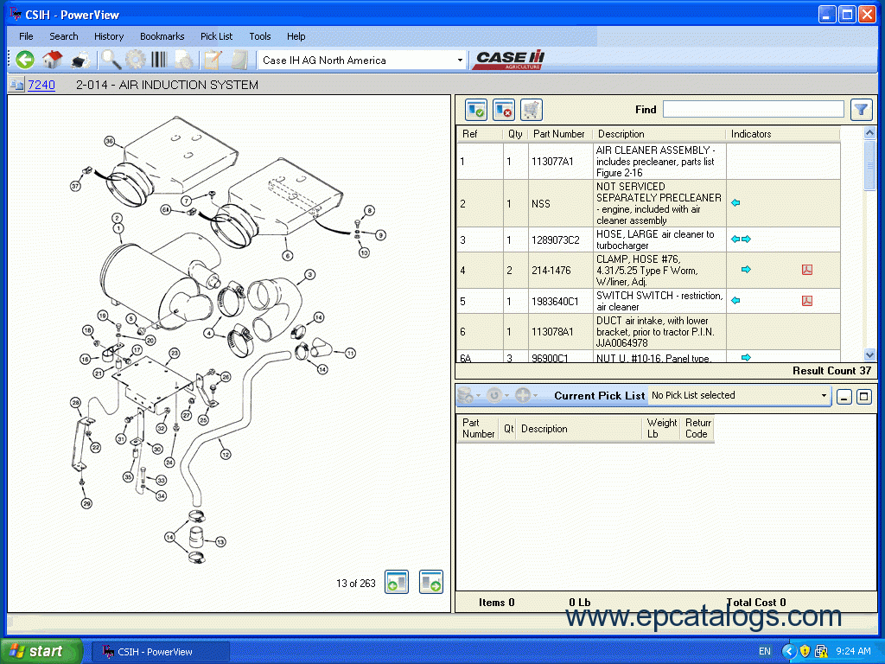Viewport: 885px width, 664px height.
Task: Click the Description column header in parts list
Action: [x=659, y=134]
